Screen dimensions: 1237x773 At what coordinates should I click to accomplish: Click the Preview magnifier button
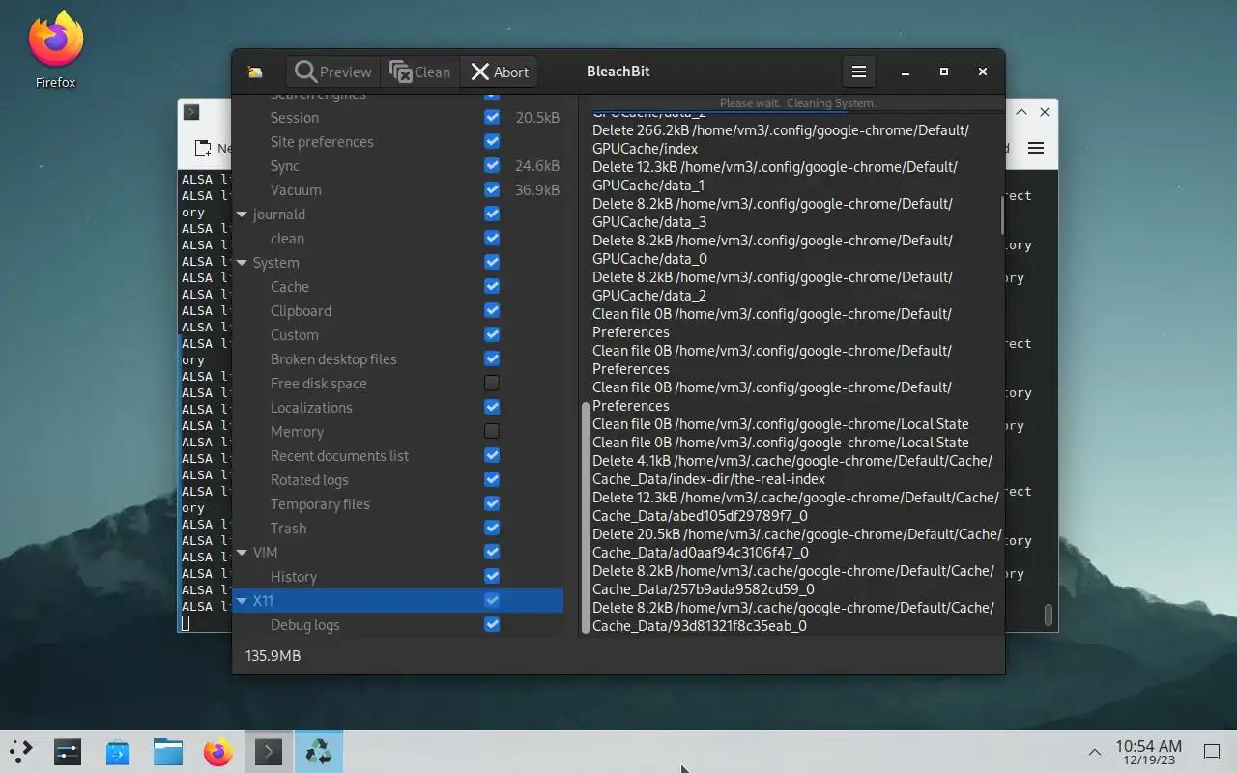pos(333,72)
